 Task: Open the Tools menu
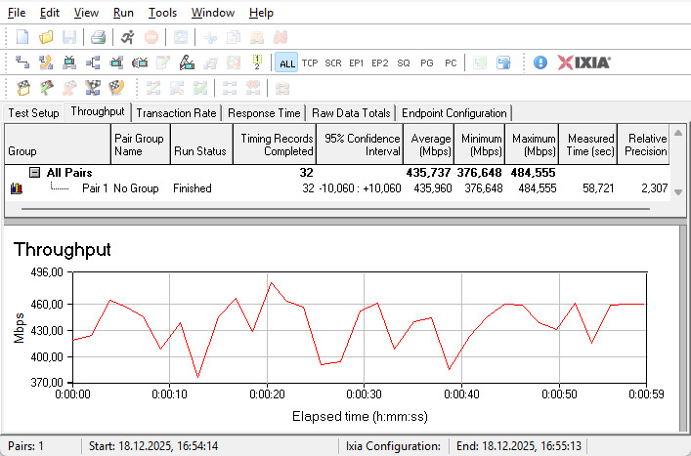[x=162, y=13]
